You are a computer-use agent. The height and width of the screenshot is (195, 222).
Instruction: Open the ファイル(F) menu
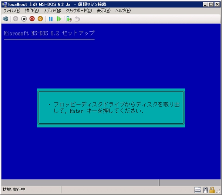12,11
